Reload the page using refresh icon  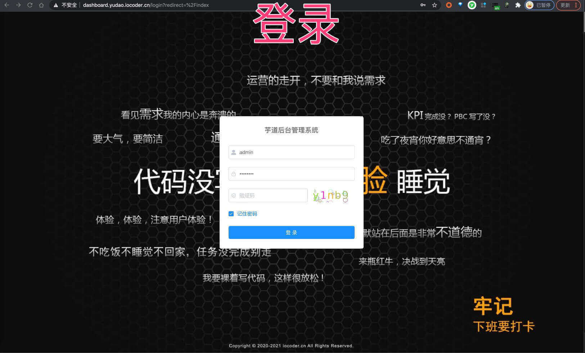30,5
